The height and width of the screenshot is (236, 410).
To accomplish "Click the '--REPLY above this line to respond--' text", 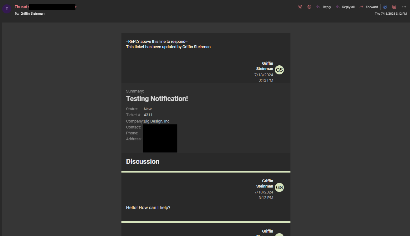I will pyautogui.click(x=157, y=42).
